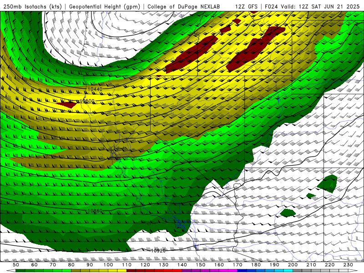The image size is (364, 273).
Task: Click the 130 value on the color scale
Action: [164, 265]
